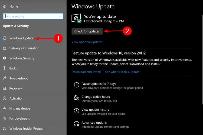Click the Windows Update sync arrows icon

point(5,38)
